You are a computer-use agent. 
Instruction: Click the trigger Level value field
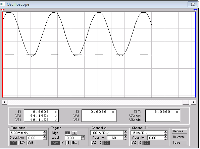73,138
